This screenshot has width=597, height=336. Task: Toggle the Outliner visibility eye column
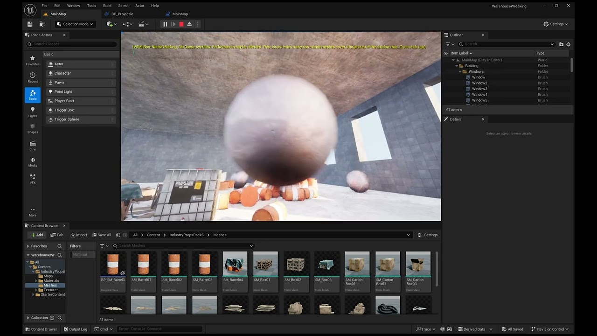445,53
